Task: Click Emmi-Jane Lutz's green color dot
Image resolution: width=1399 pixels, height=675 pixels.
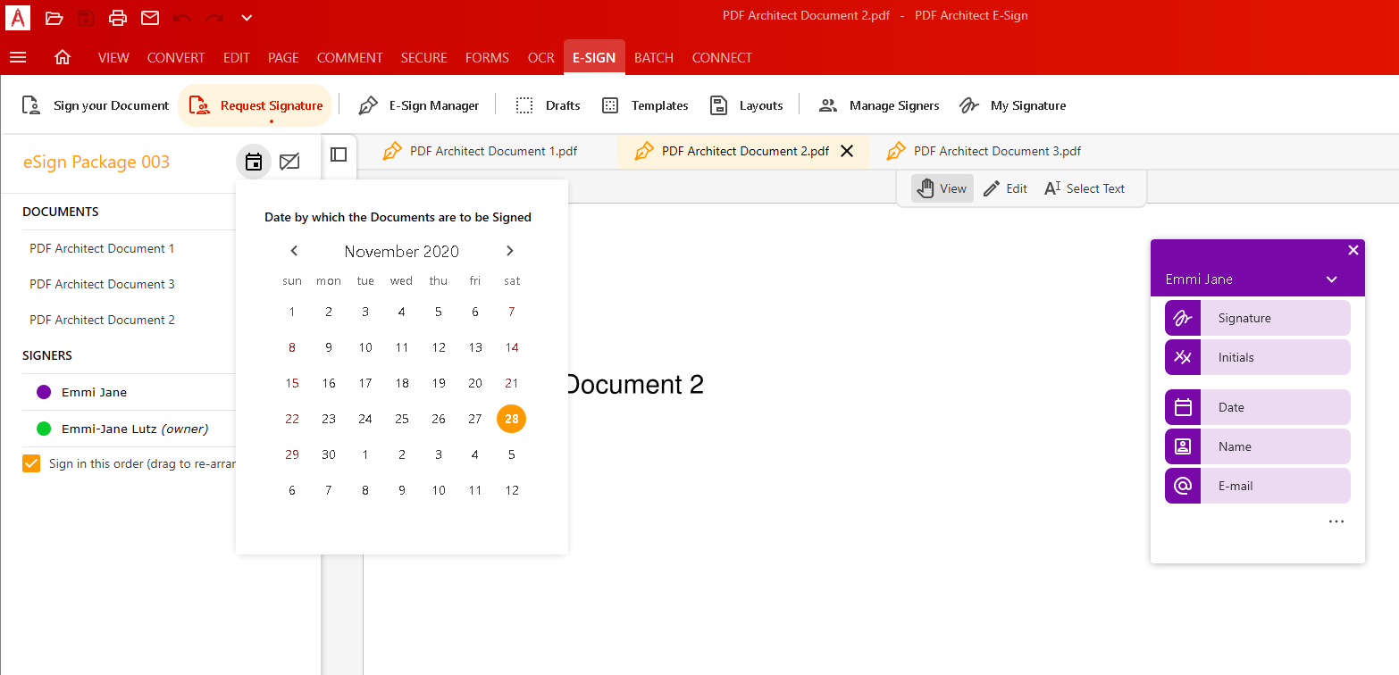Action: 44,429
